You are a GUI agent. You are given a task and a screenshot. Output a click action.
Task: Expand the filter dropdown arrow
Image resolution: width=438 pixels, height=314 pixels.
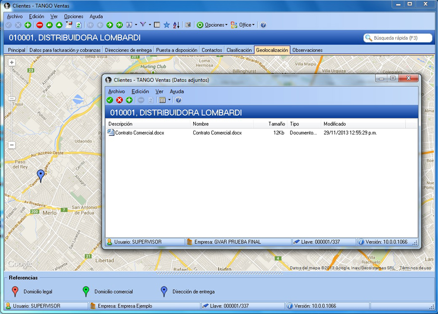coord(150,25)
